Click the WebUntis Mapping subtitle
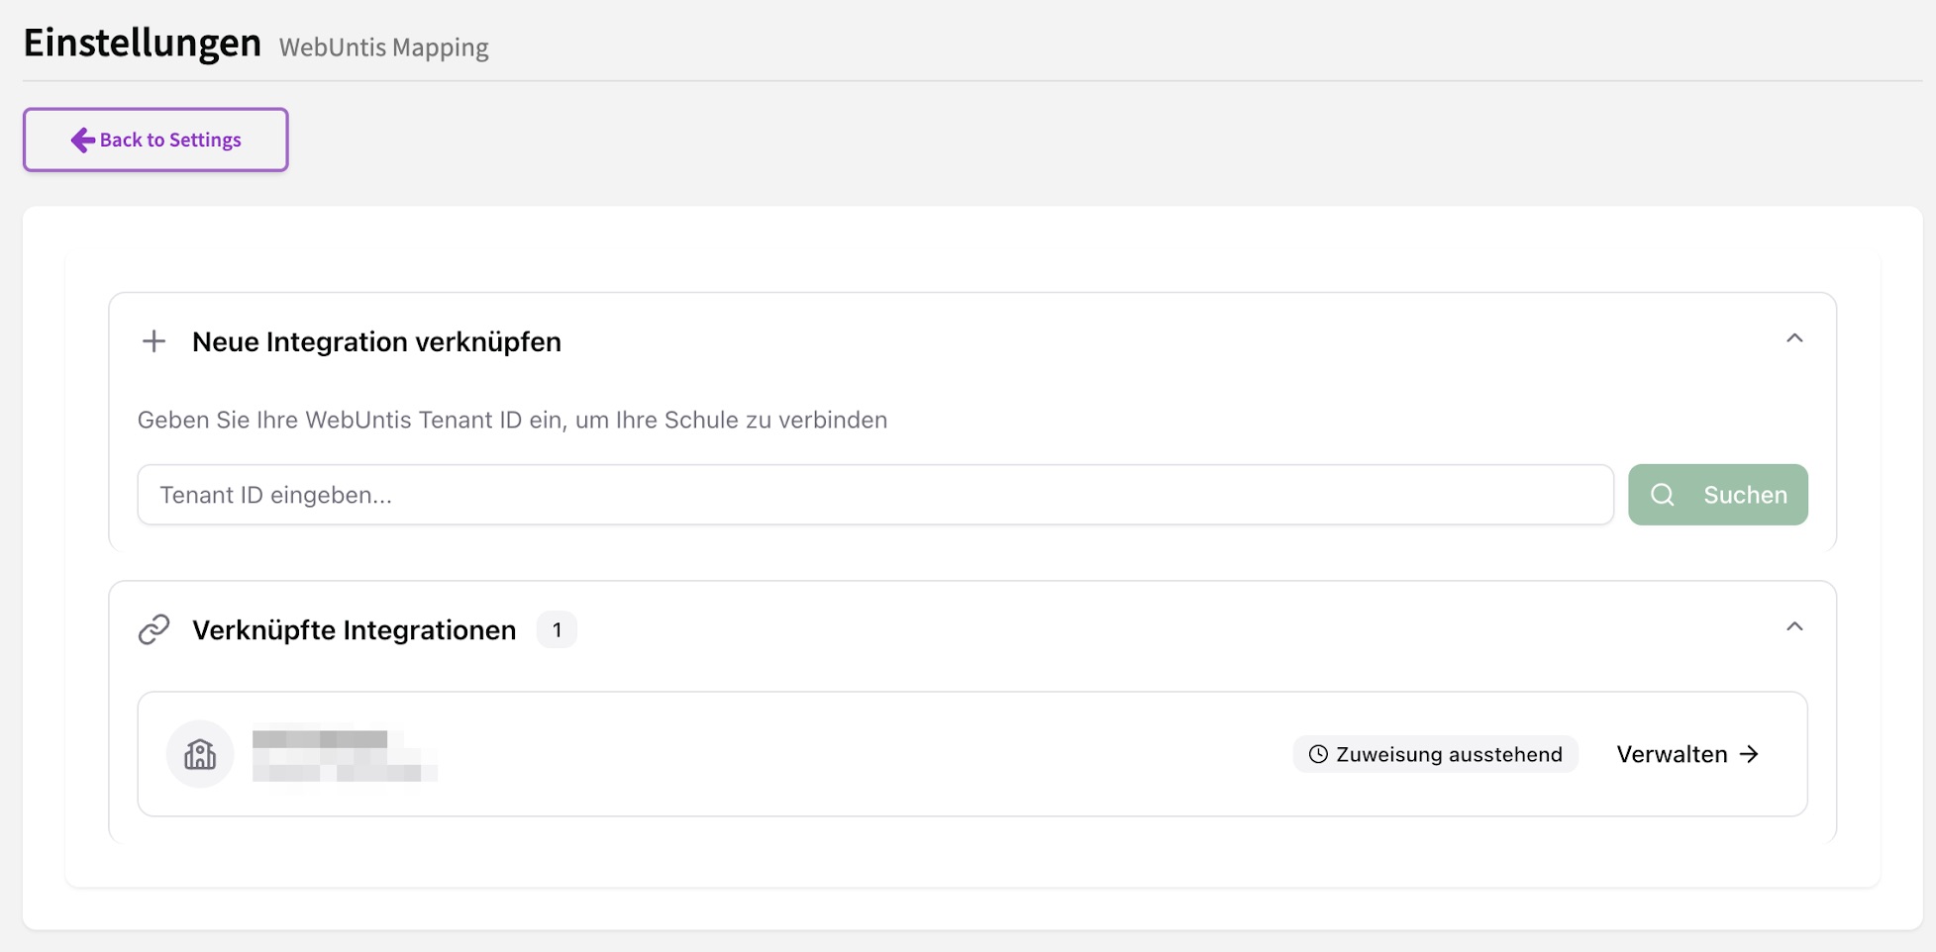 pos(383,48)
